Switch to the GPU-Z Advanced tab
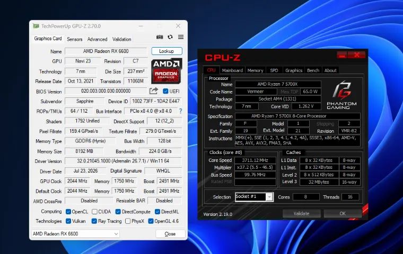403x254 pixels. [x=97, y=39]
